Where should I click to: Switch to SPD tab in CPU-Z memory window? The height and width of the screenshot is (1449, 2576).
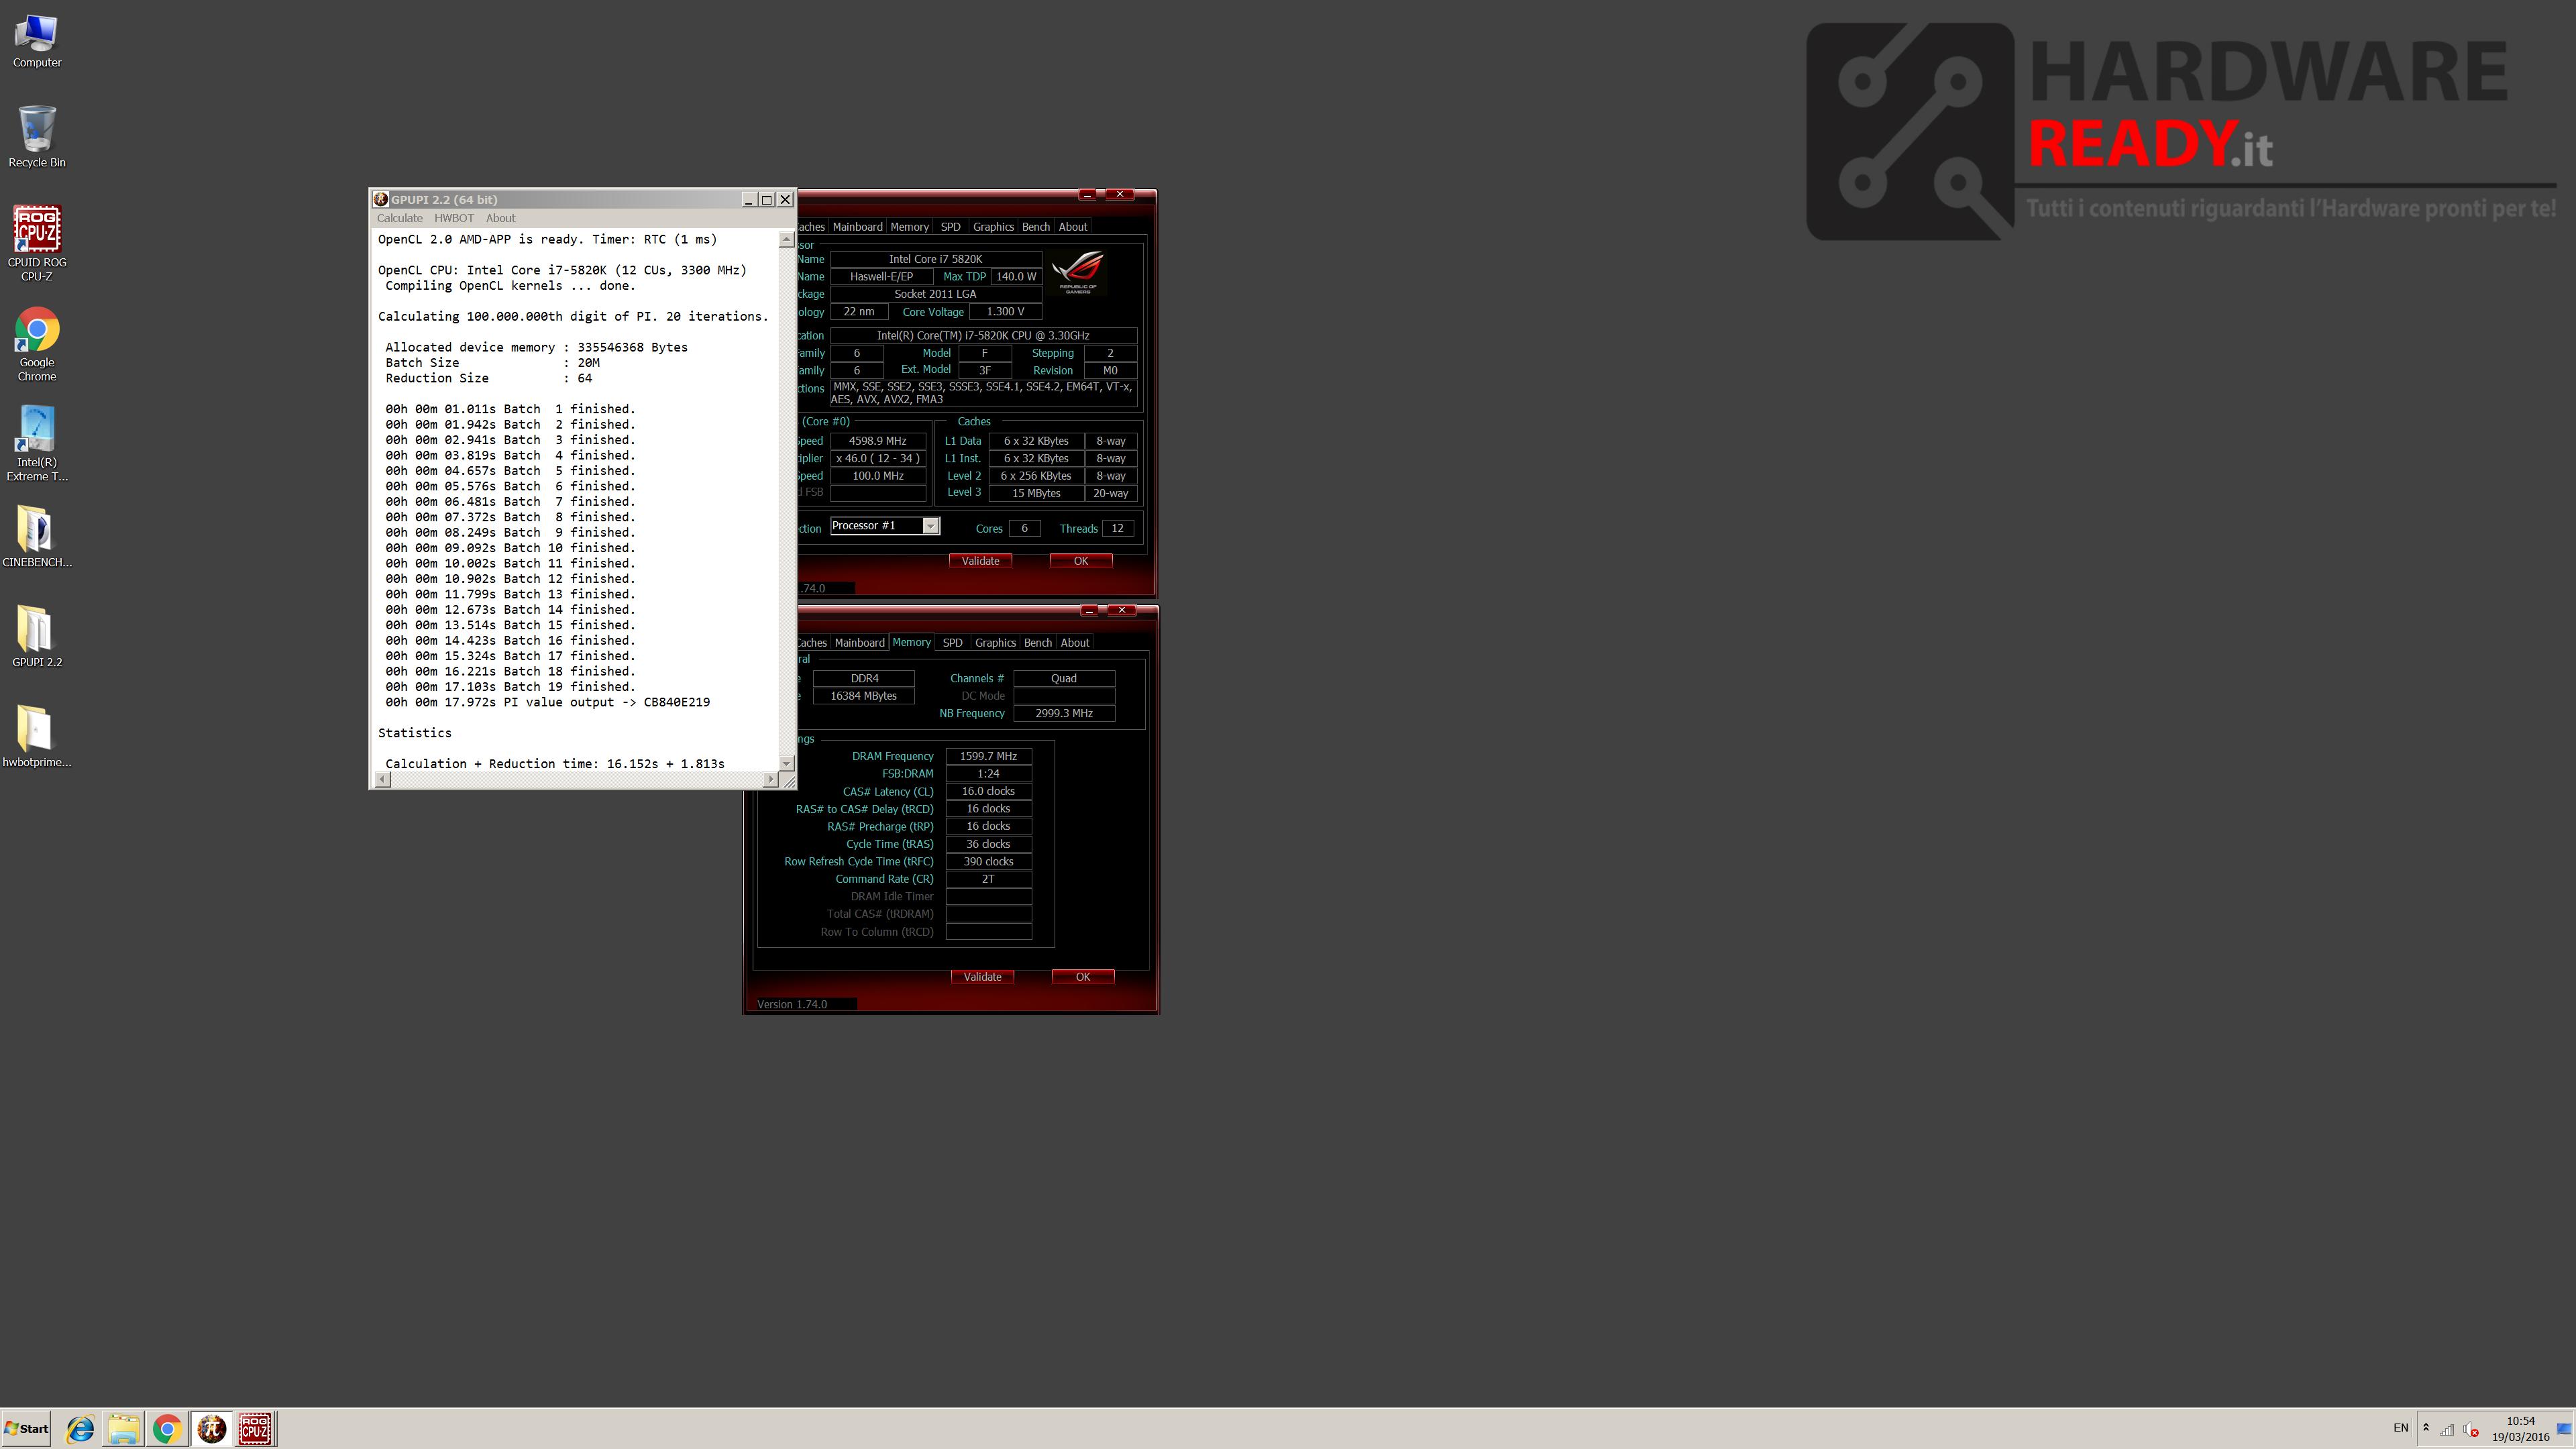point(953,643)
